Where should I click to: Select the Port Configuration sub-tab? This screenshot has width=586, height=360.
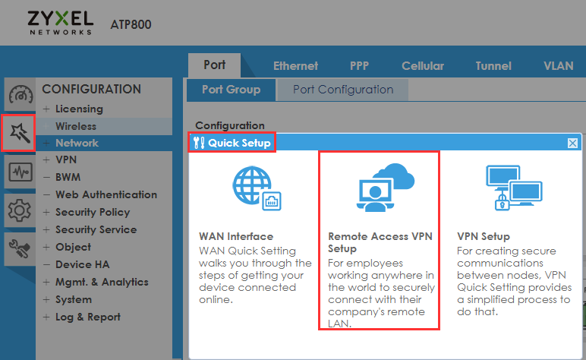click(343, 90)
